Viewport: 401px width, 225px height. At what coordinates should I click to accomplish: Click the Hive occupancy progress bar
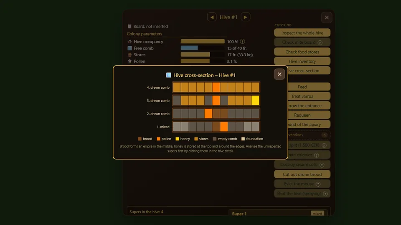point(203,41)
